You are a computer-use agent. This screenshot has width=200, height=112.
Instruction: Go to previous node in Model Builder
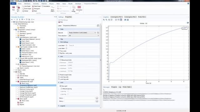pyautogui.click(x=12, y=20)
